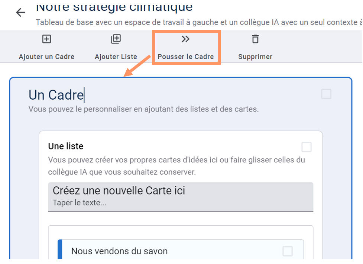Tick the checkbox for the Un Cadre frame

326,94
